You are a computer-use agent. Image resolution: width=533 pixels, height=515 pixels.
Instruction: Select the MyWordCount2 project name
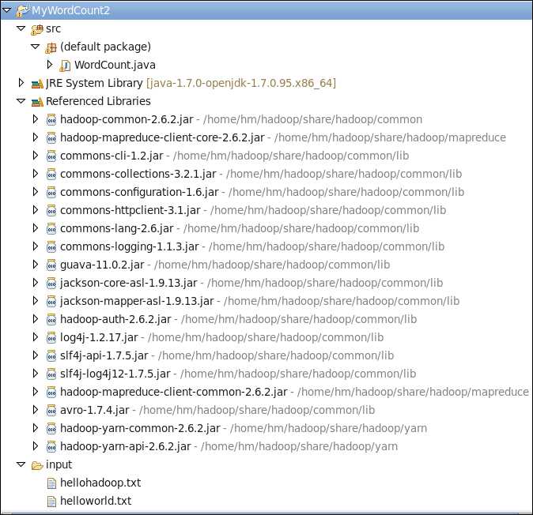click(70, 10)
